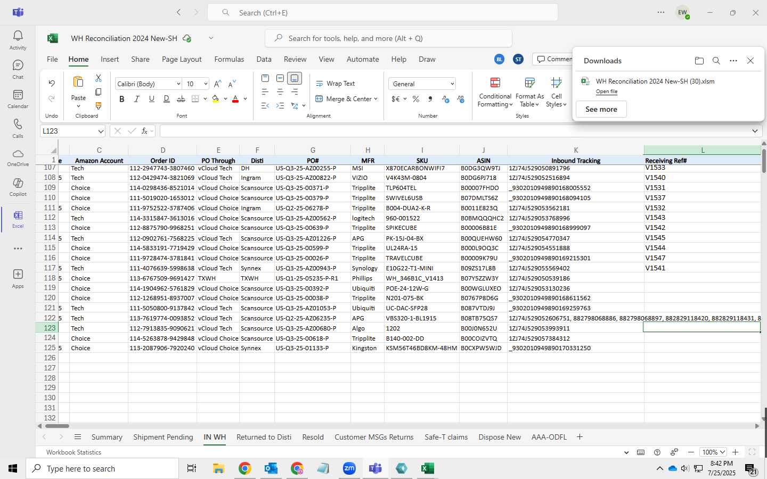Open Merge & Center dropdown
Image resolution: width=767 pixels, height=479 pixels.
click(x=376, y=99)
